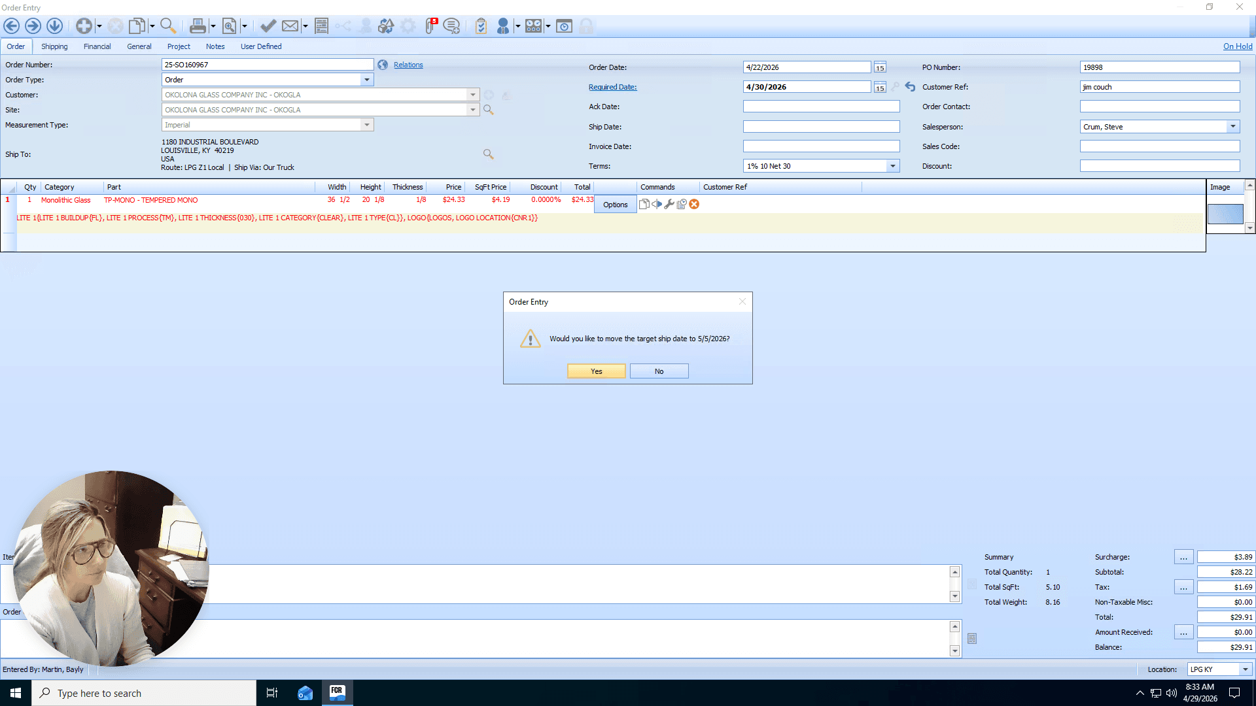Click the printer toolbar icon
1256x706 pixels.
point(198,26)
